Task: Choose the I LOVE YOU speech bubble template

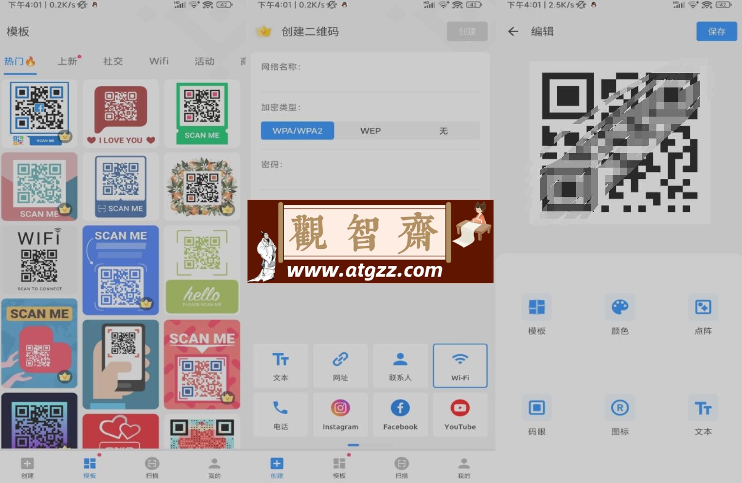Action: [121, 114]
